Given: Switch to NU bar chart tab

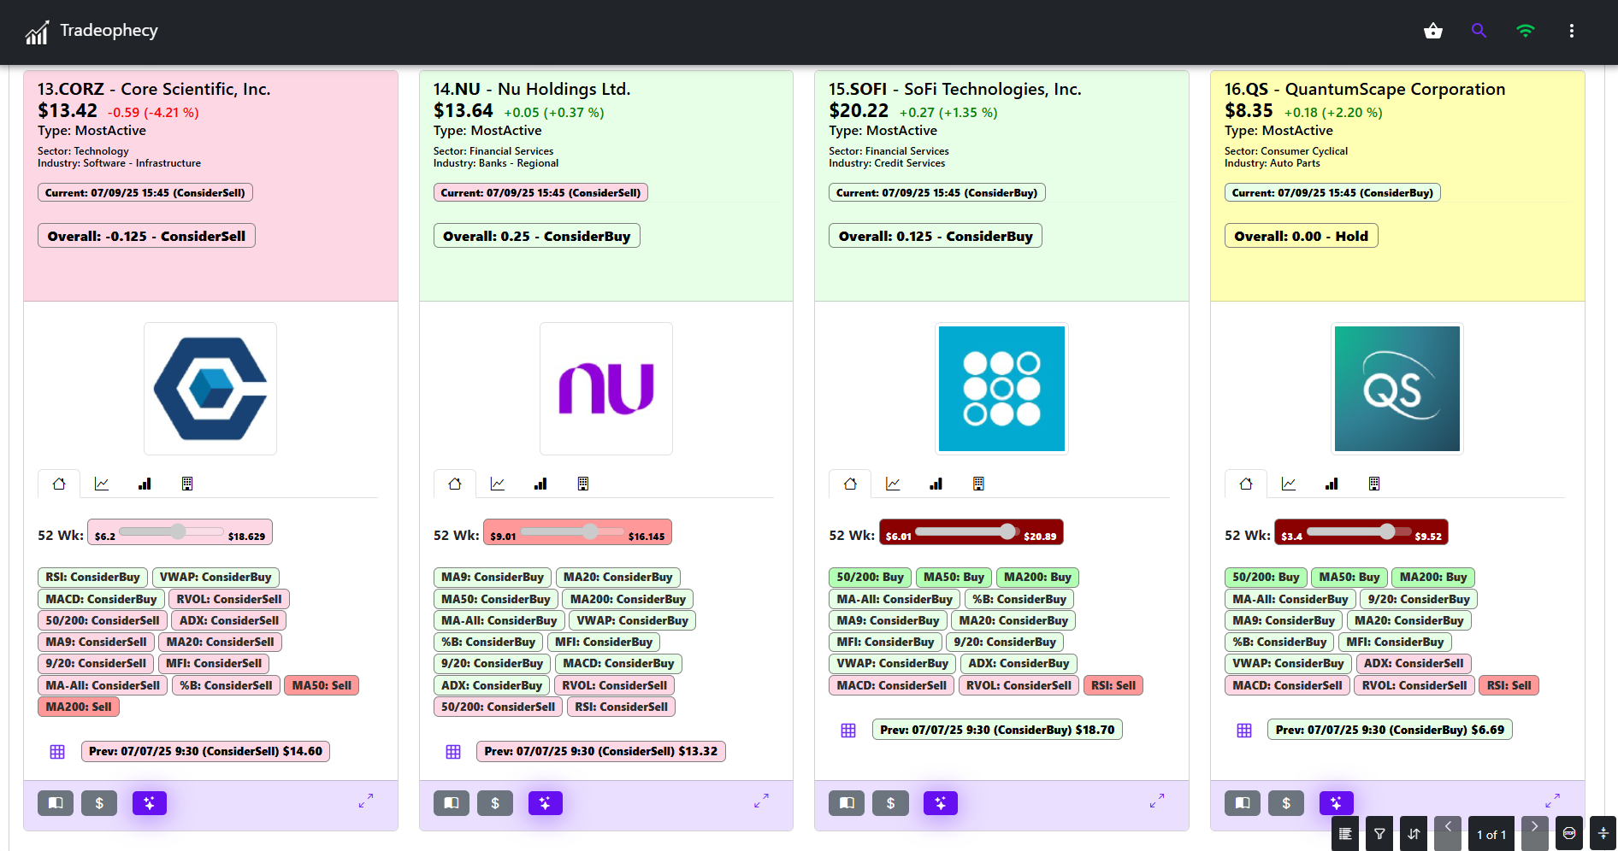Looking at the screenshot, I should click(x=540, y=484).
